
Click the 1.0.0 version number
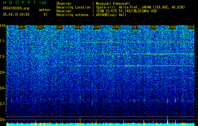(42, 3)
